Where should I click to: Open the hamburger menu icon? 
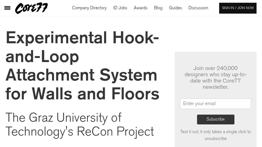(x=7, y=8)
